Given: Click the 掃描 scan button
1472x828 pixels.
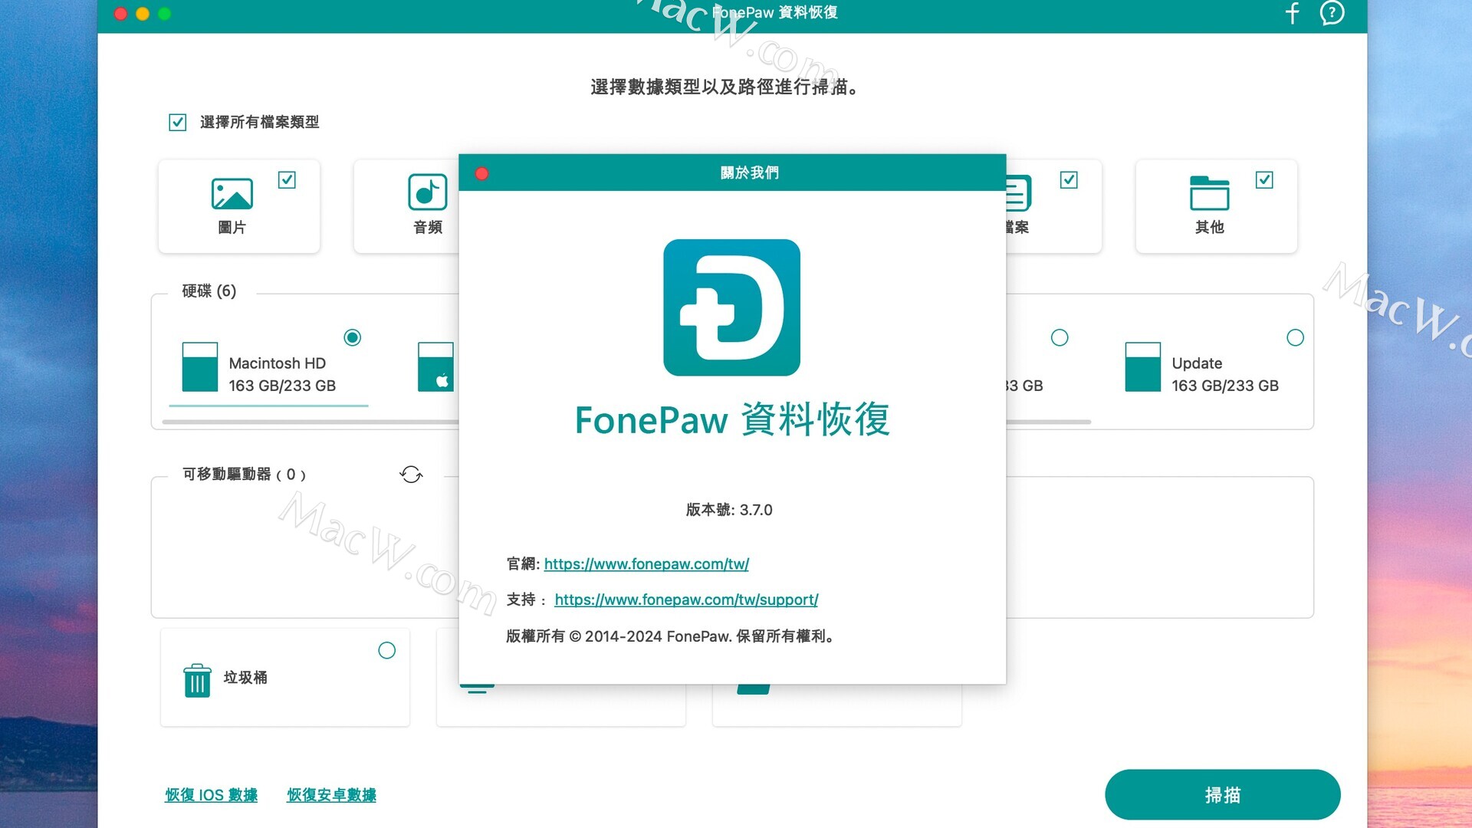Looking at the screenshot, I should [x=1222, y=795].
